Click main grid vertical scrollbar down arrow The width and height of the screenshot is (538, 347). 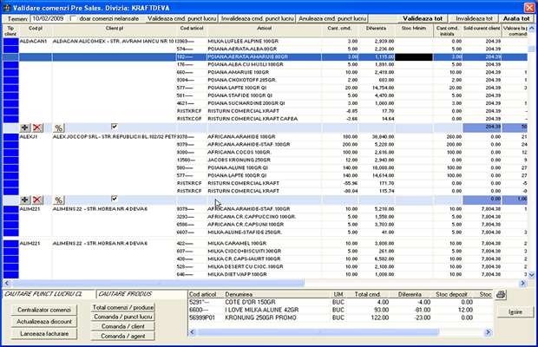(x=531, y=275)
